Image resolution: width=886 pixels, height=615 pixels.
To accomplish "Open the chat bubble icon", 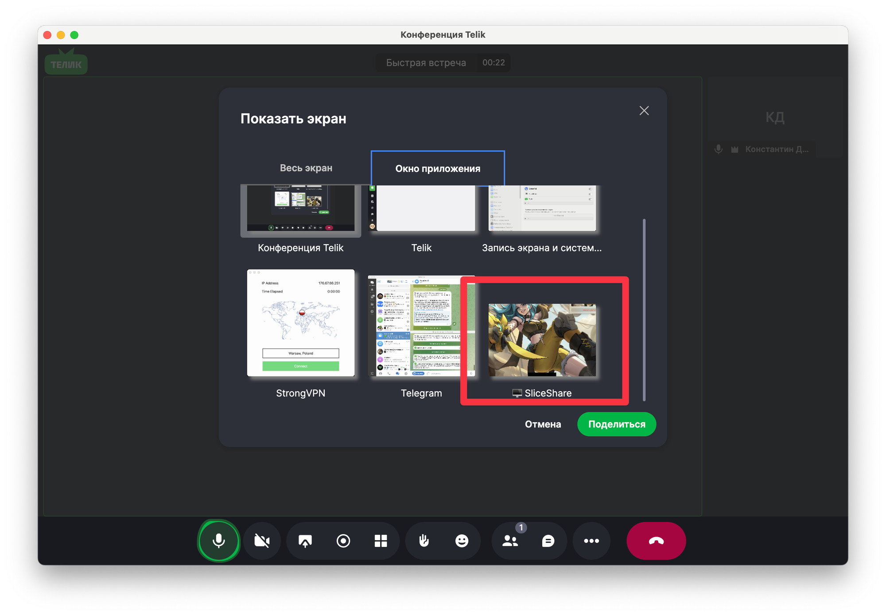I will [548, 541].
